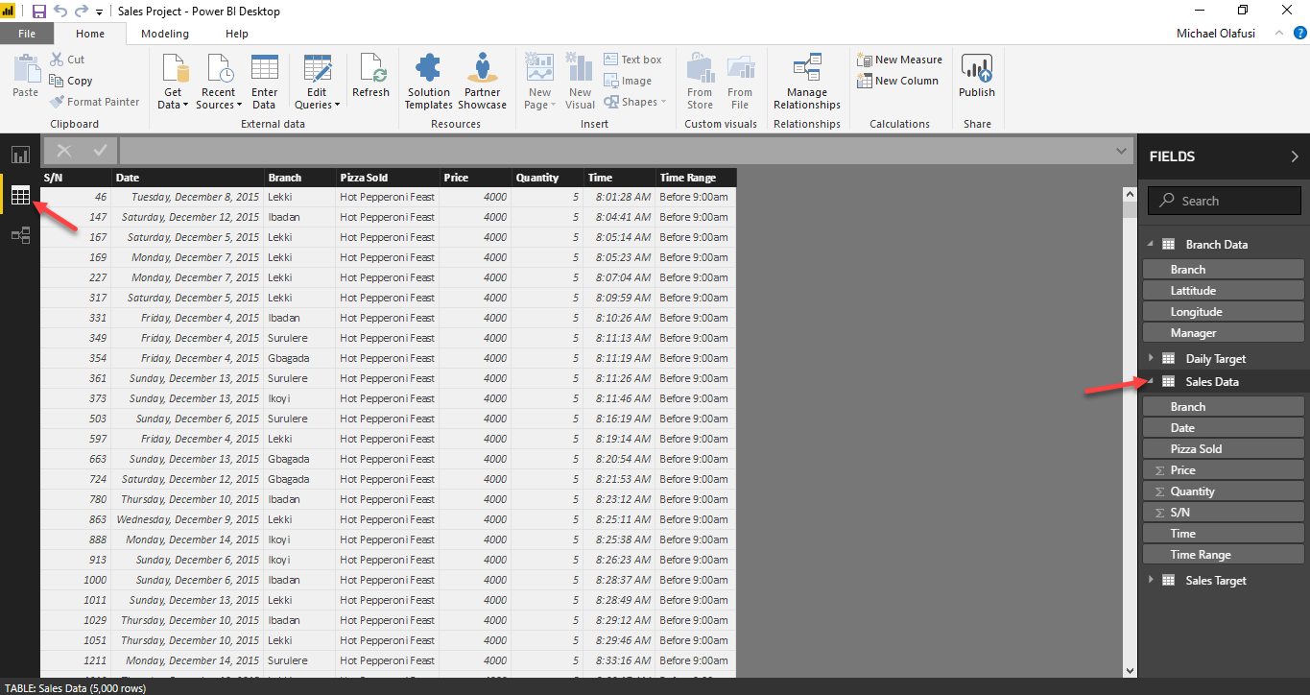The width and height of the screenshot is (1310, 695).
Task: Click the Partner Showcase icon
Action: (x=482, y=80)
